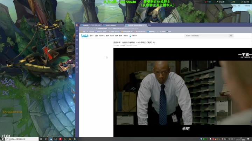Open the 游戏中心 menu item

102,36
